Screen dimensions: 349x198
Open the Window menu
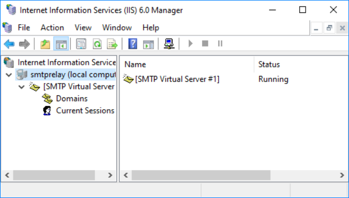tap(117, 27)
